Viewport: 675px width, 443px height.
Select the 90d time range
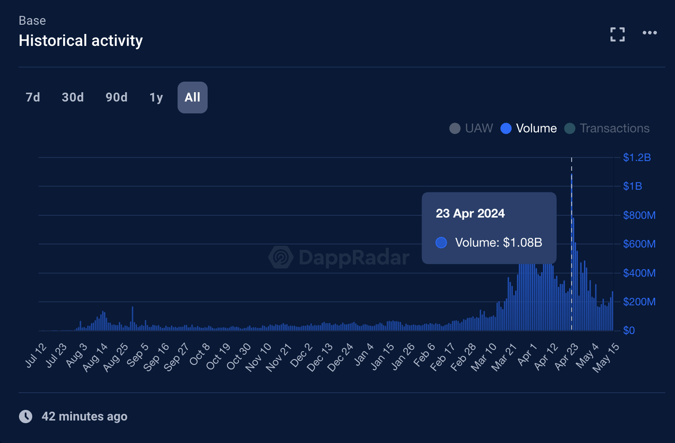116,98
